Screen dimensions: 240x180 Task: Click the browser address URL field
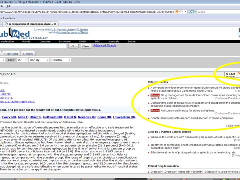[87, 12]
